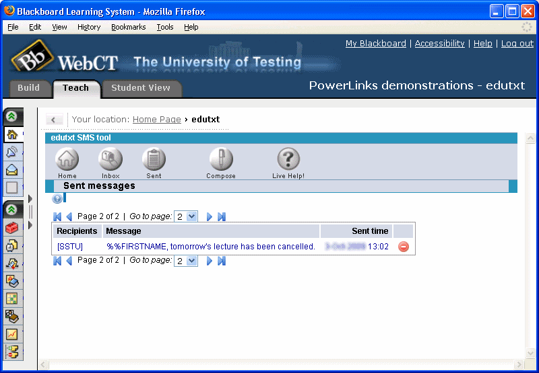Open the bottom Go to page dropdown

click(x=186, y=261)
